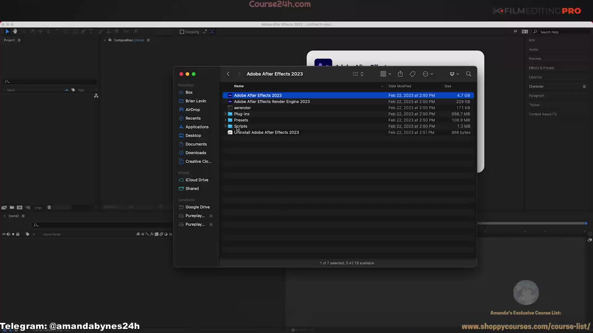Open Applications in Finder sidebar
Image resolution: width=593 pixels, height=333 pixels.
[196, 127]
